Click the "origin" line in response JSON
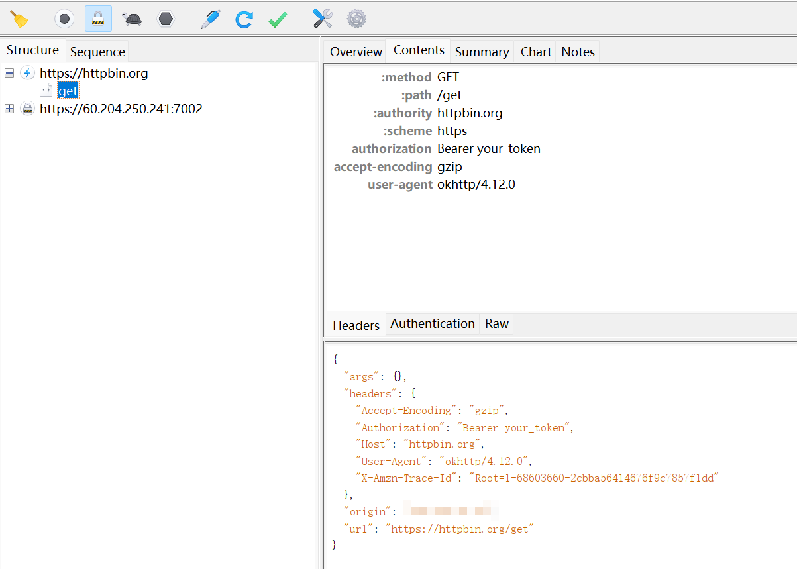Screen dimensions: 797x569 (421, 511)
